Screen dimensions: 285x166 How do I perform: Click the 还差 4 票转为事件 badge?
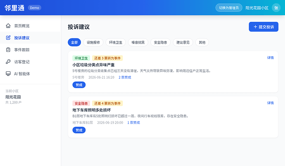[x=107, y=103]
